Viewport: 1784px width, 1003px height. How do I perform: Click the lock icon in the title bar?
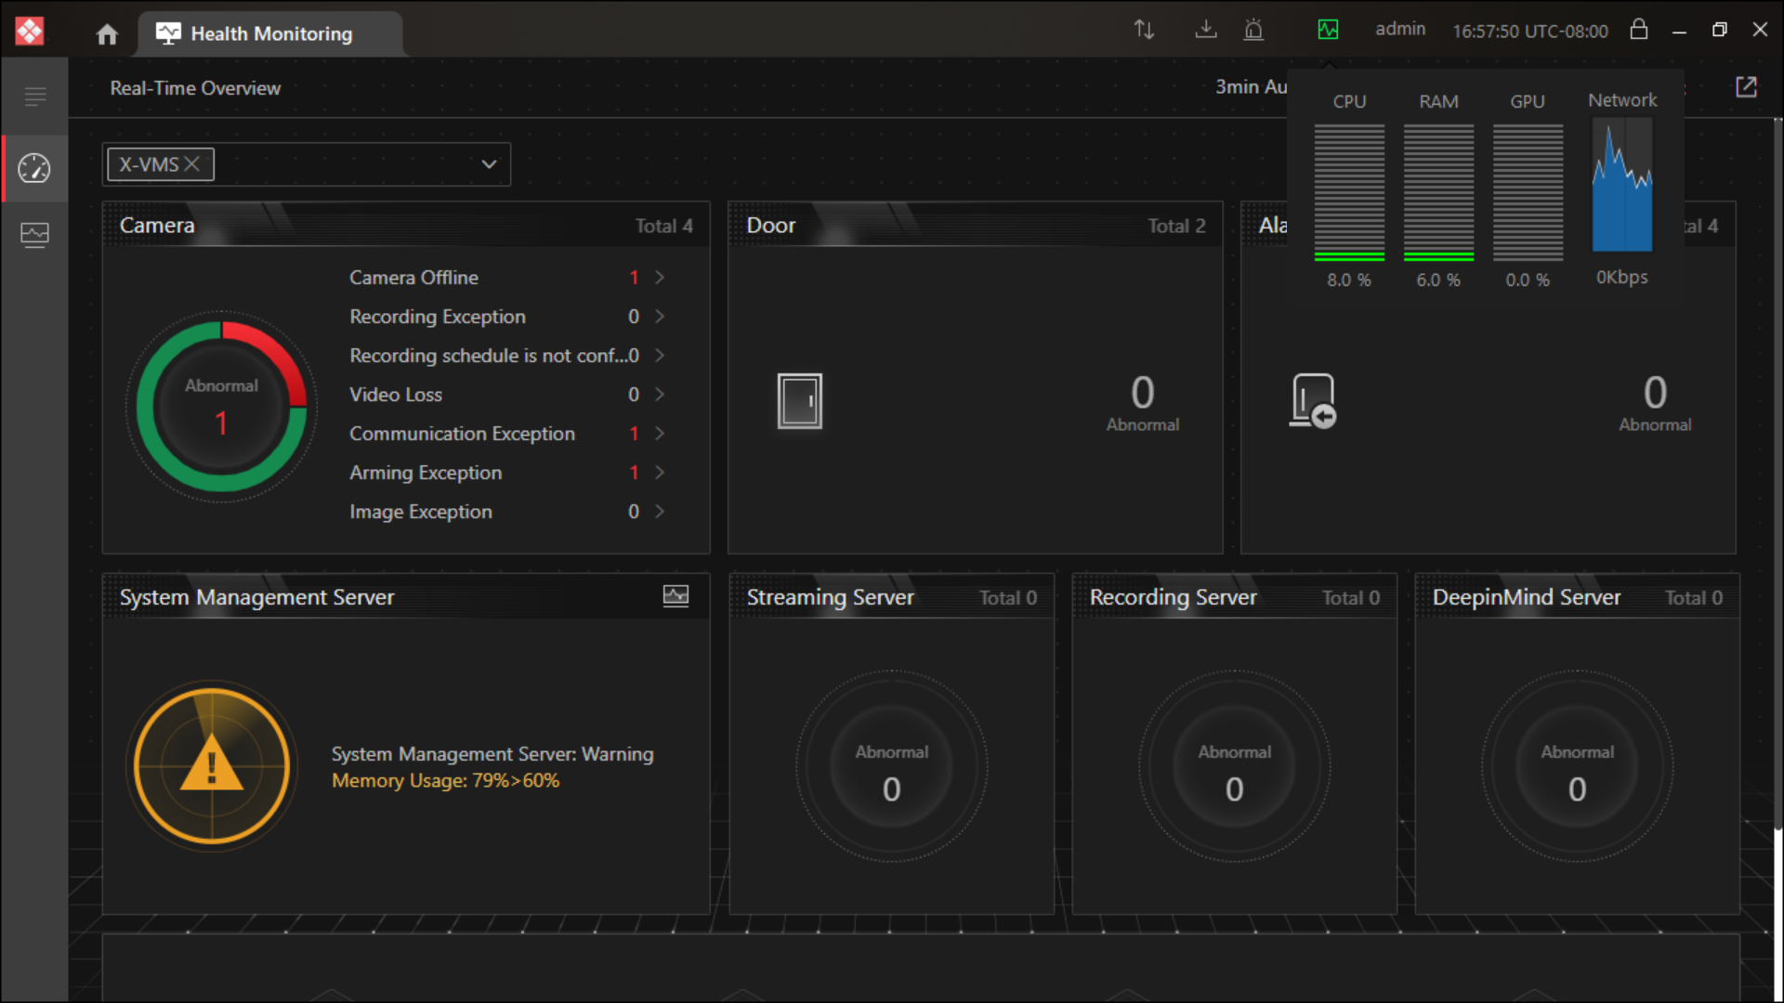(1638, 30)
